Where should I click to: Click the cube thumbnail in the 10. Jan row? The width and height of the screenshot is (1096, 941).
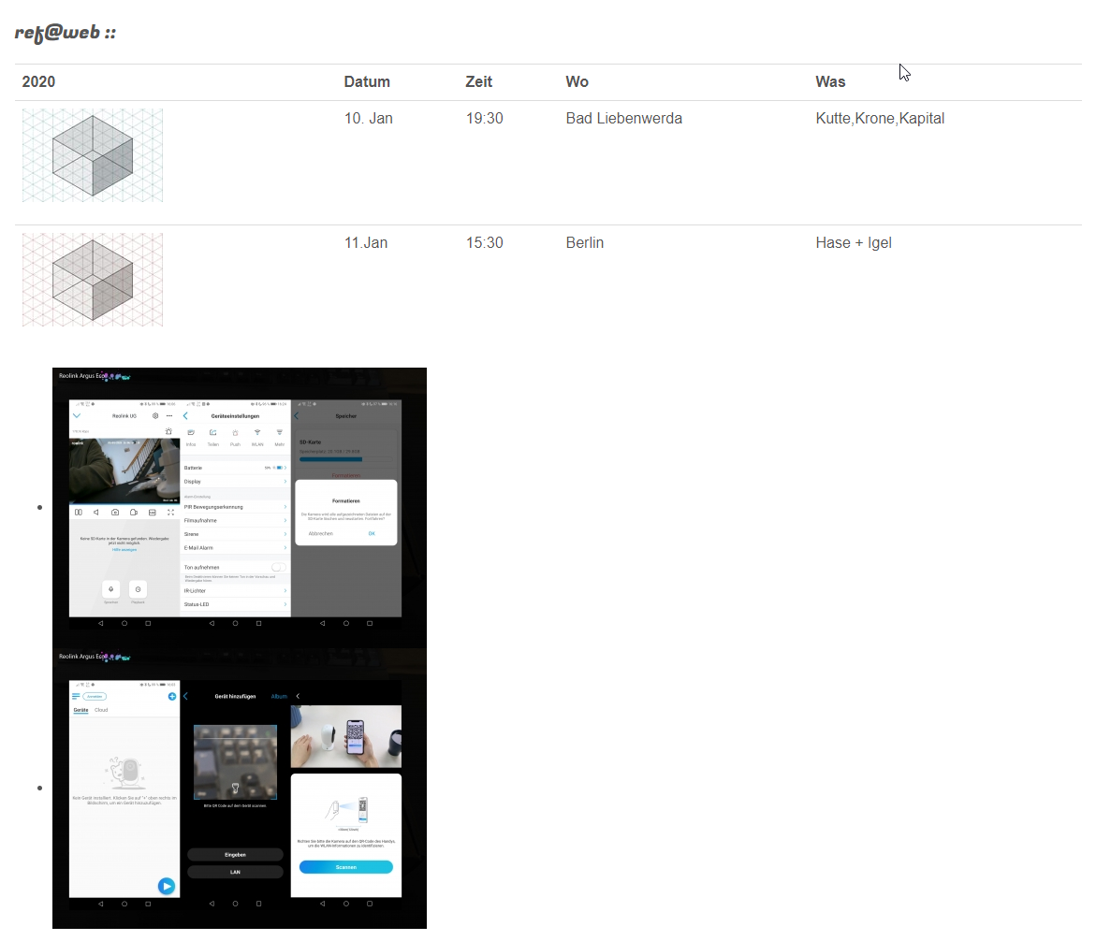[x=93, y=155]
